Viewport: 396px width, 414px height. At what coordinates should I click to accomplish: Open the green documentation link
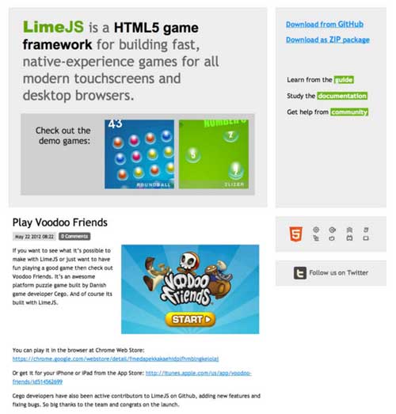click(342, 96)
